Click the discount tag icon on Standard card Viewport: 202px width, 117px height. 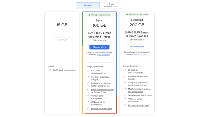point(127,14)
